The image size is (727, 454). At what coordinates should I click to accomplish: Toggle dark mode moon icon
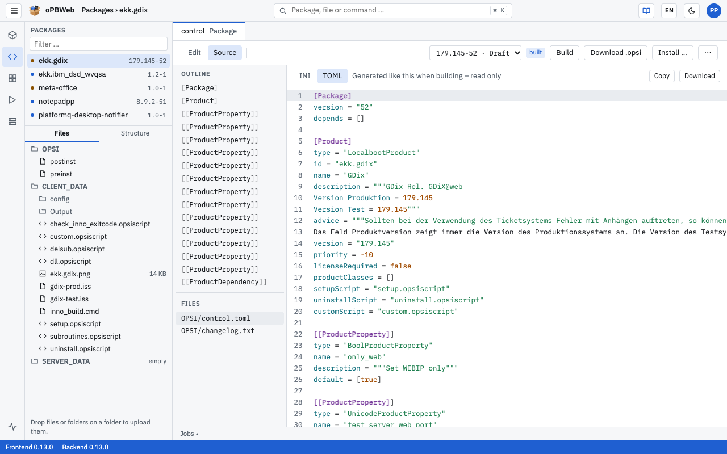coord(691,10)
